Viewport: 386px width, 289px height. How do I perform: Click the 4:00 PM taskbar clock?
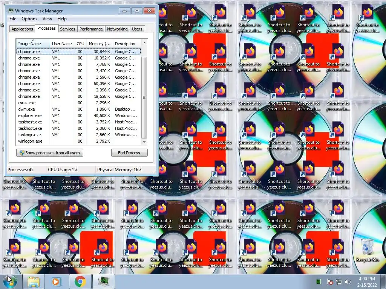[x=367, y=281]
